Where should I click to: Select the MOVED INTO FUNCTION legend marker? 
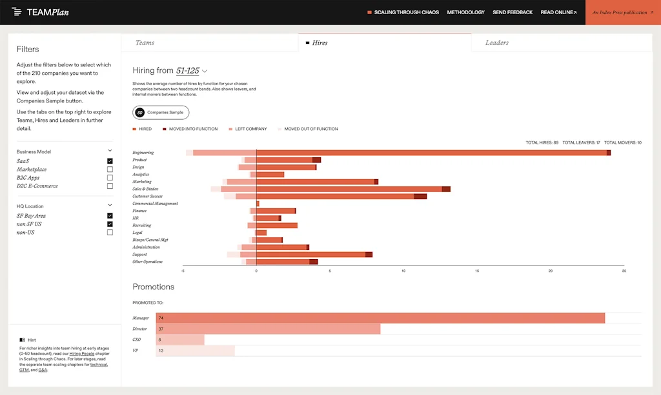[164, 129]
